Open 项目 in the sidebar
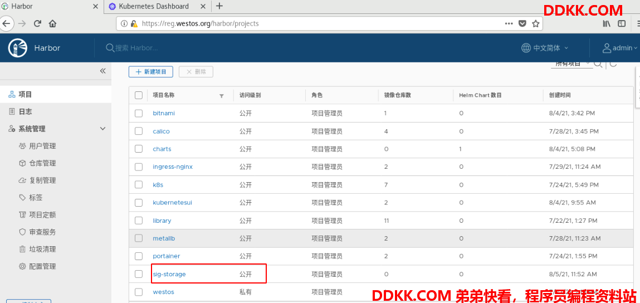Viewport: 640px width, 303px height. pyautogui.click(x=56, y=94)
